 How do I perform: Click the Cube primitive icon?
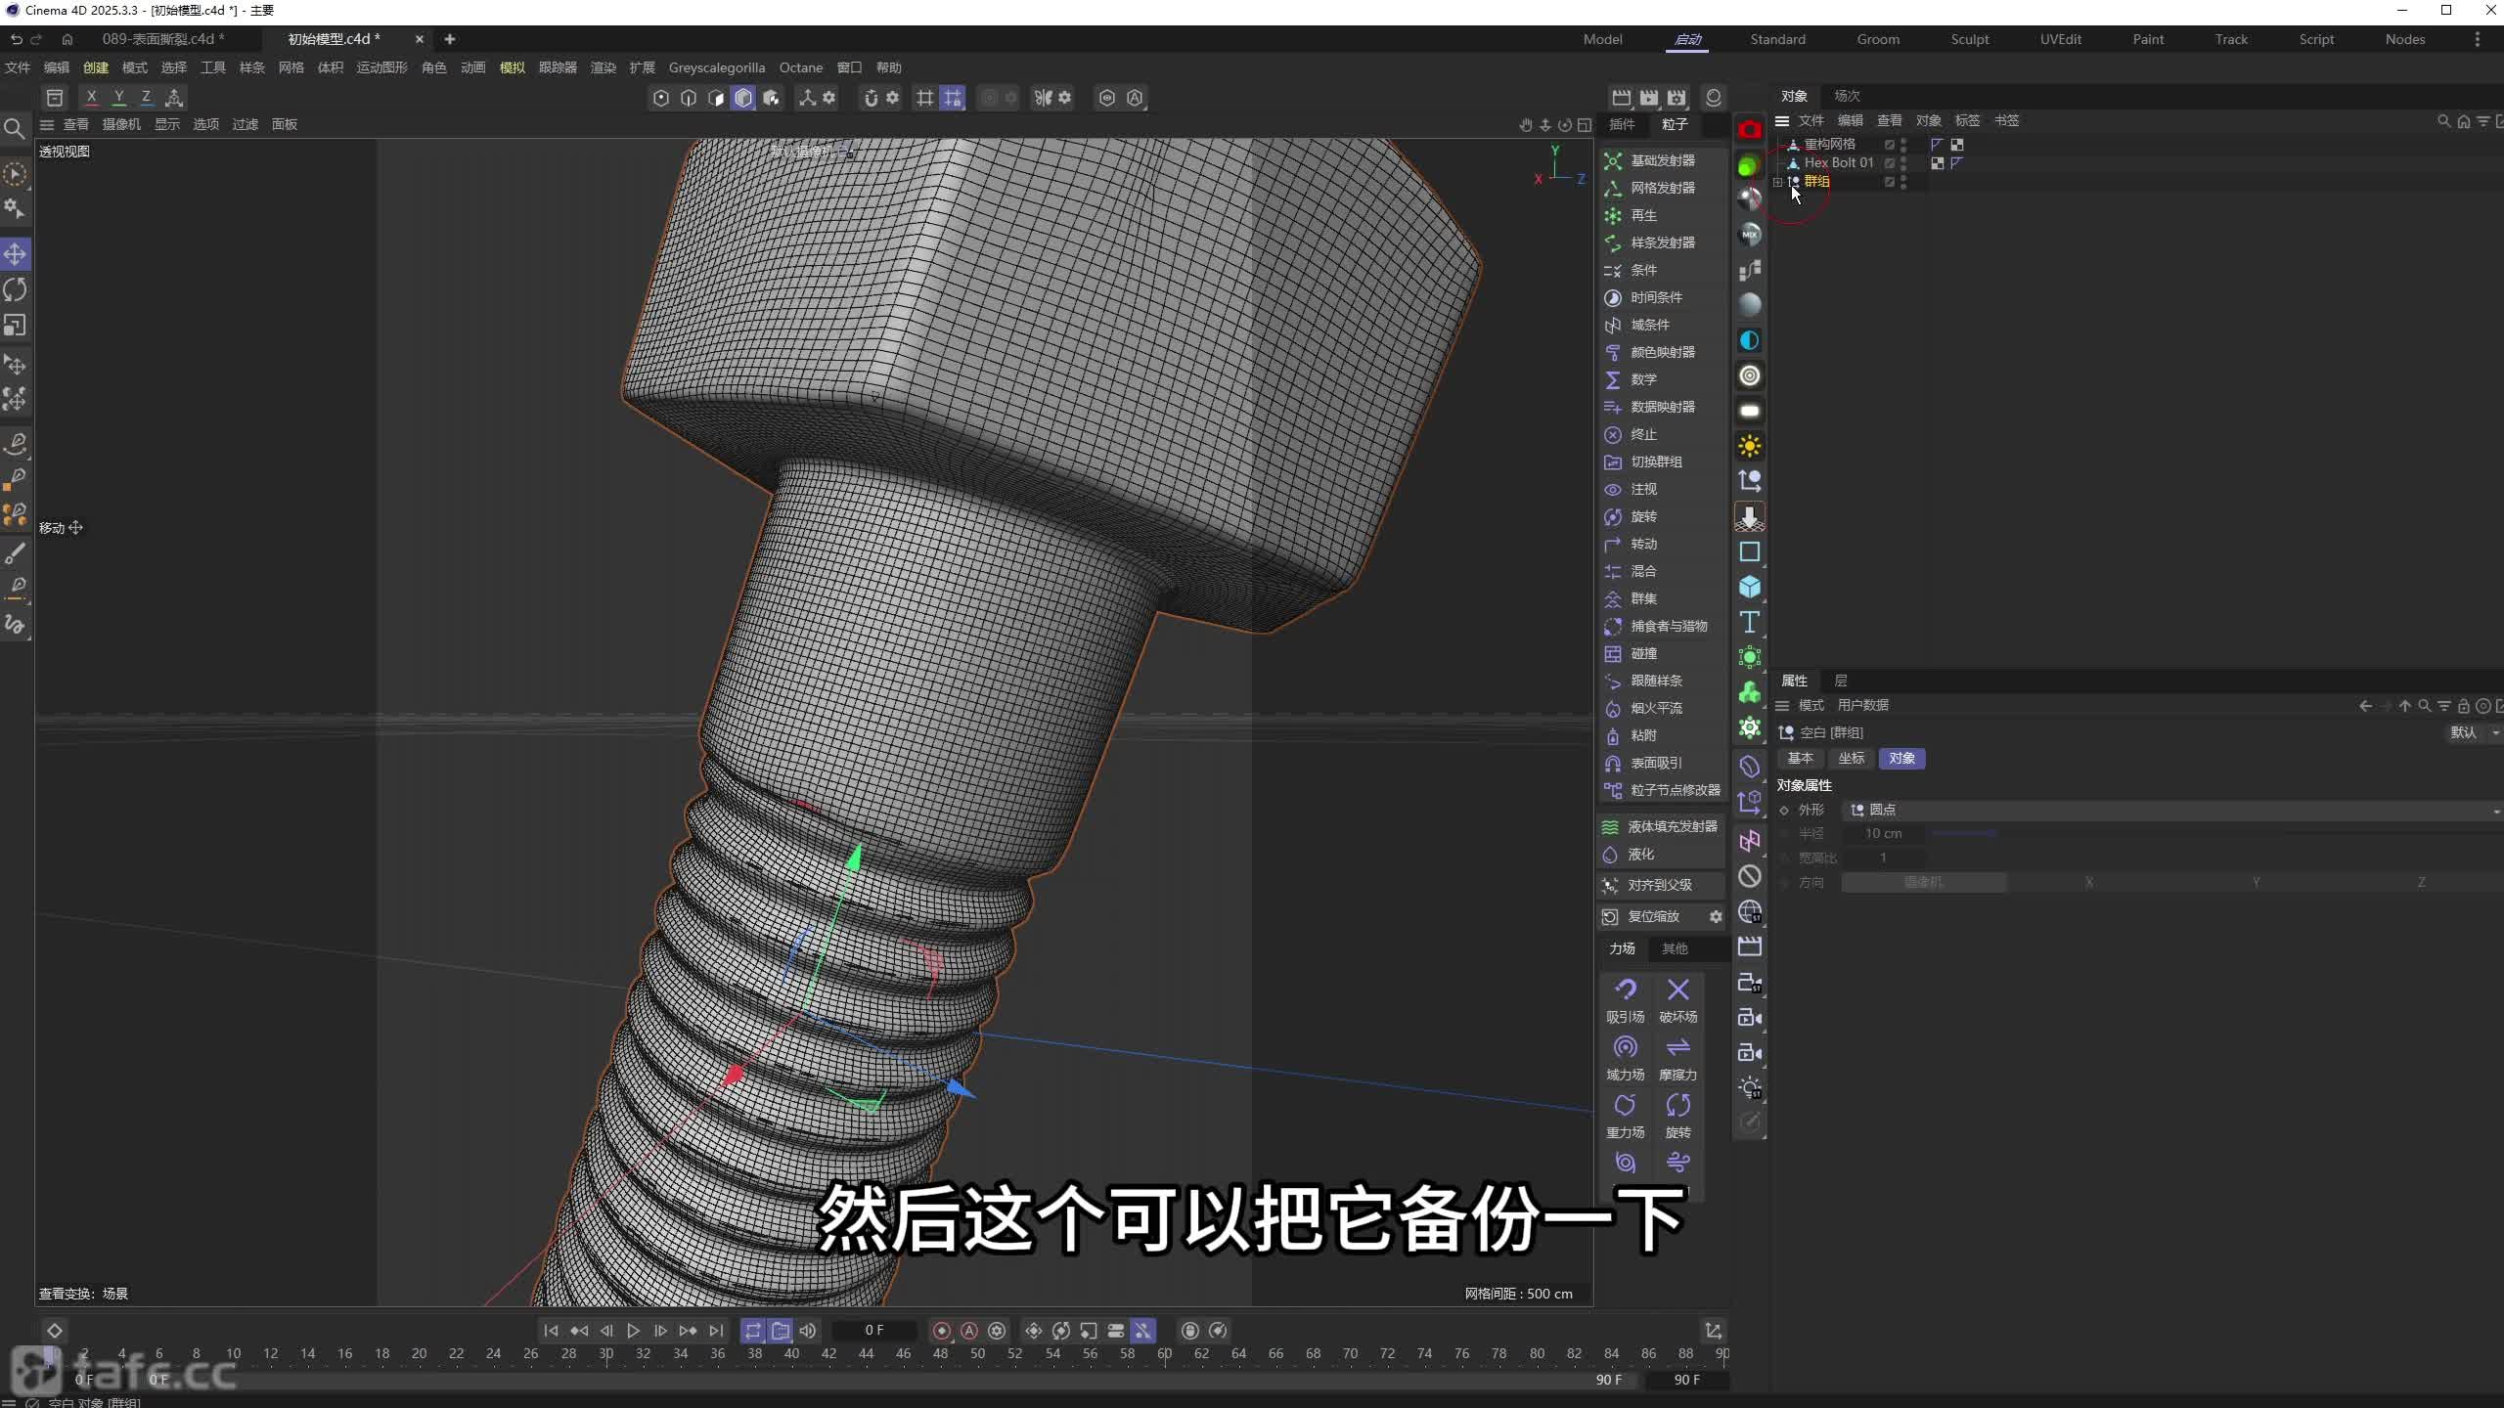pyautogui.click(x=1750, y=587)
